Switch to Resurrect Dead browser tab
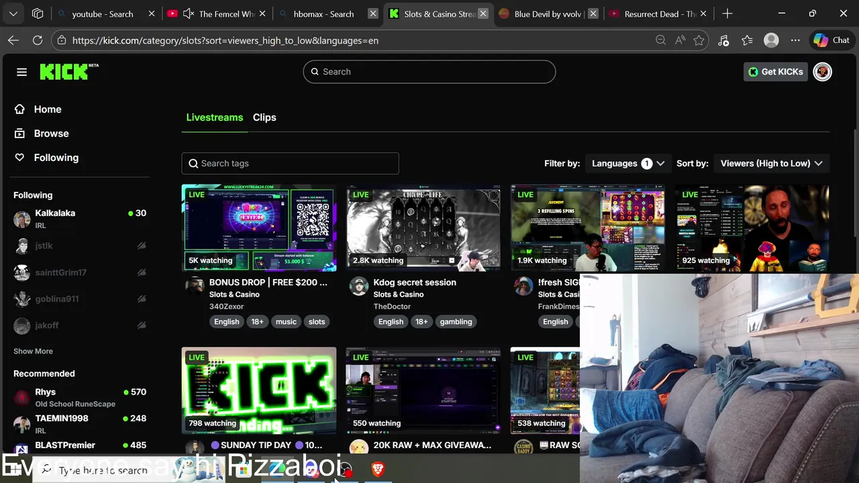 (659, 13)
